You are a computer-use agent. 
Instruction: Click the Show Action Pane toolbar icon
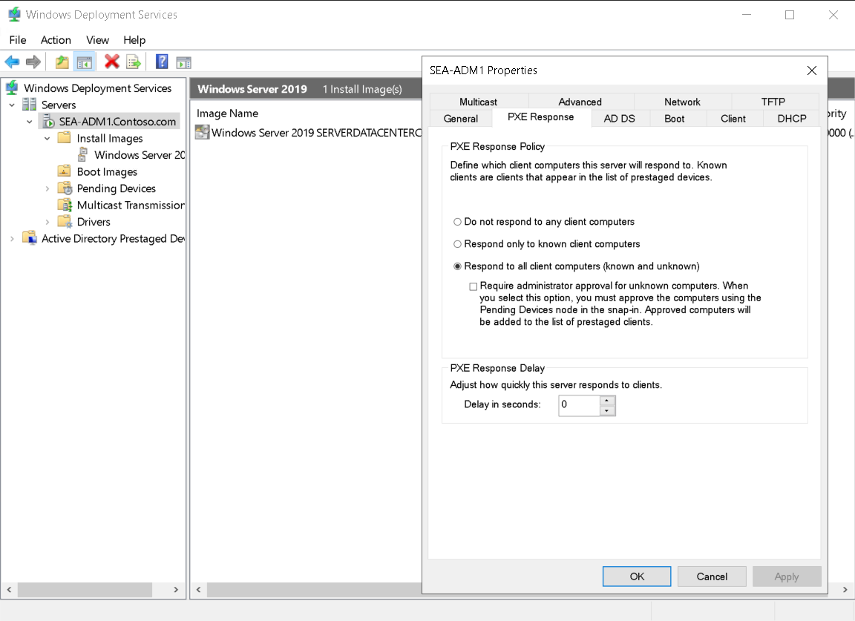click(183, 62)
